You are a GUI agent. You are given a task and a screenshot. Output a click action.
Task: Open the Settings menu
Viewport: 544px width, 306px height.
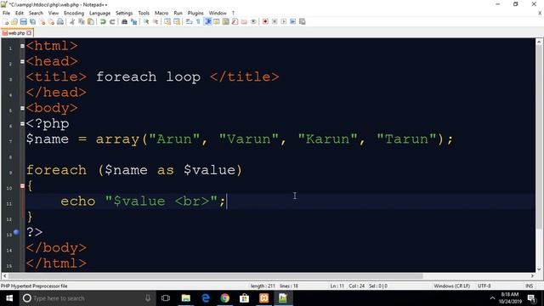click(124, 13)
